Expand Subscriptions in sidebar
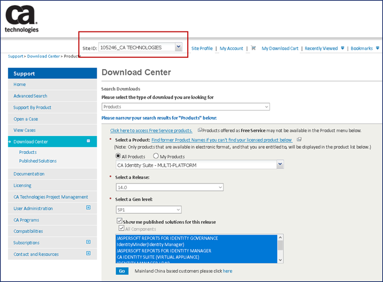The width and height of the screenshot is (383, 282). (89, 242)
